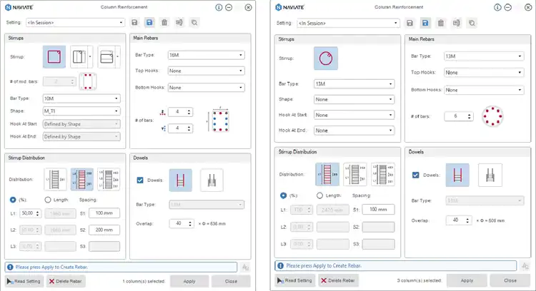Open the Hook At Start dropdown in right dialog
The image size is (536, 291).
(x=354, y=115)
